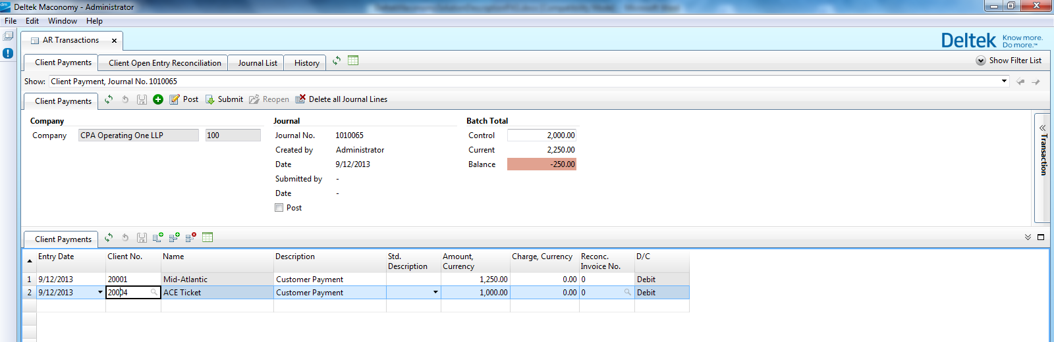Click the blue exclamation notification icon
This screenshot has width=1054, height=342.
coord(8,53)
